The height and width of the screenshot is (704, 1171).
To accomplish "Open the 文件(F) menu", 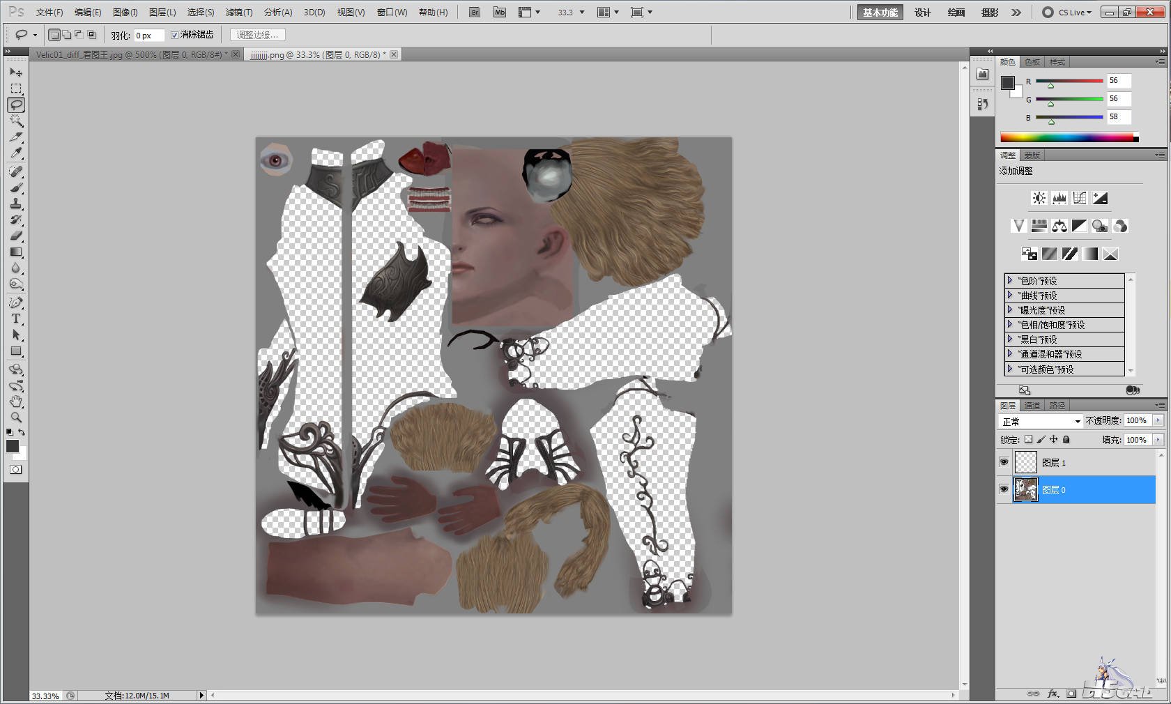I will point(49,12).
